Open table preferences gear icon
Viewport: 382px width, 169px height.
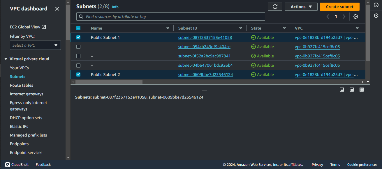coord(356,17)
